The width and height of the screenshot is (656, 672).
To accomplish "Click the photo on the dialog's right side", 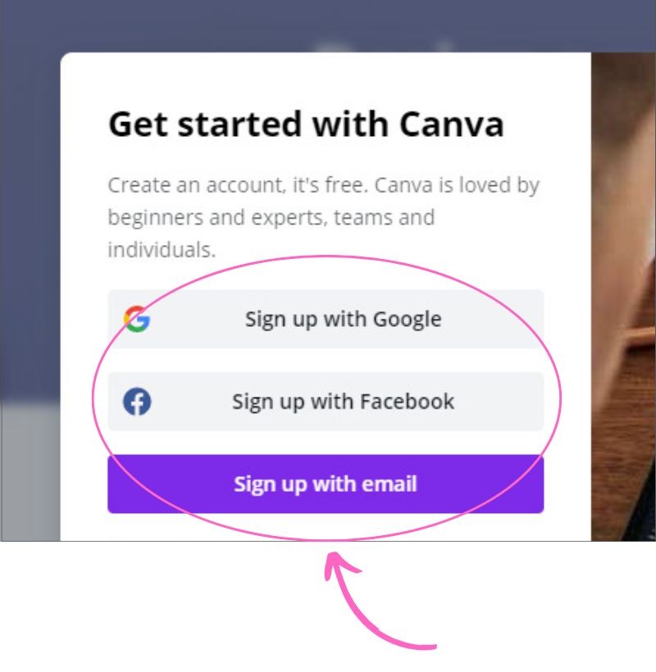I will [x=623, y=297].
